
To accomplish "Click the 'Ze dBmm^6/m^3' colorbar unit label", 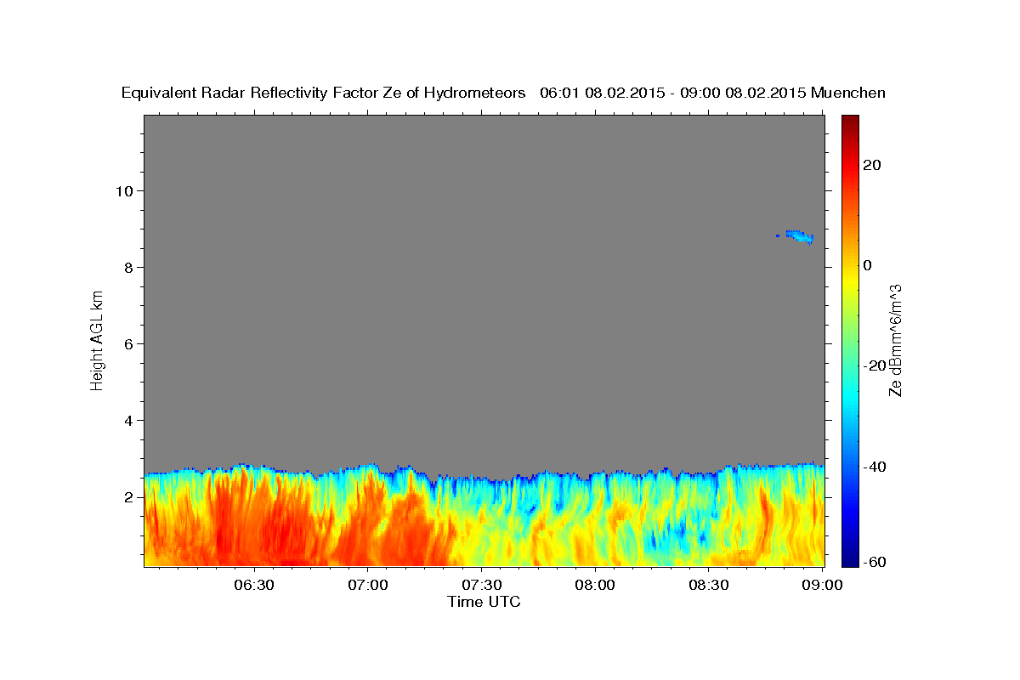I will click(x=895, y=340).
